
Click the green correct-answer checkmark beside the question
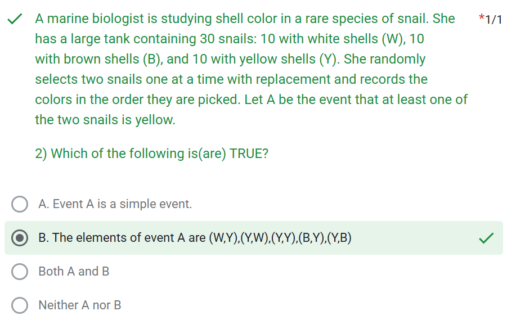pos(15,20)
